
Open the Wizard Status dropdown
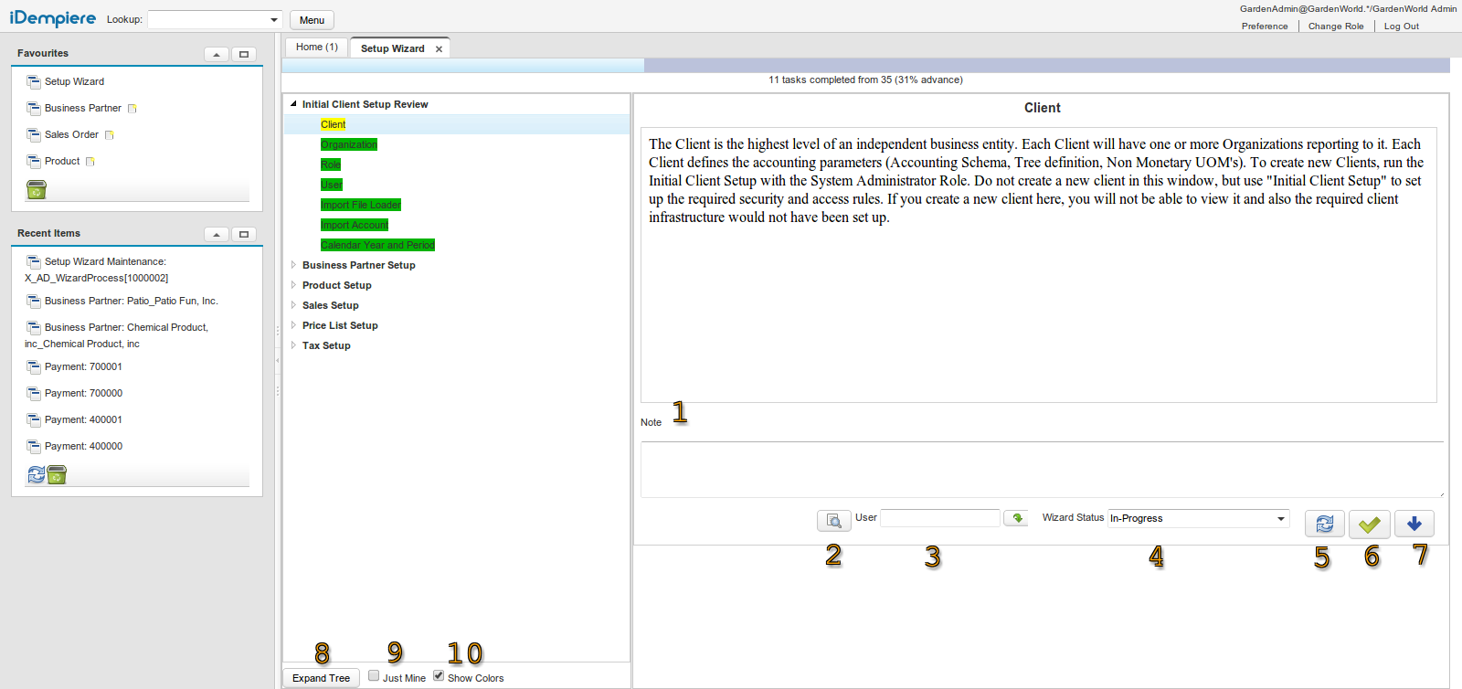click(x=1281, y=518)
